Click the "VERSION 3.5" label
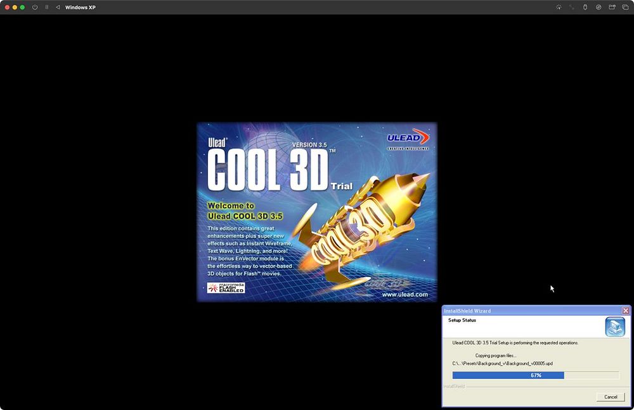 pos(309,145)
